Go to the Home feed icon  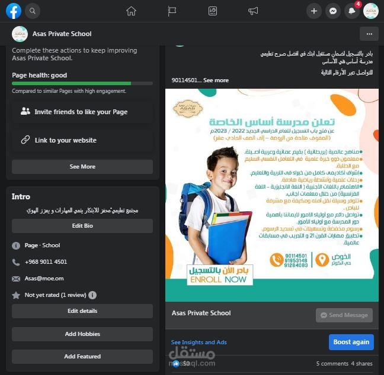tap(131, 11)
